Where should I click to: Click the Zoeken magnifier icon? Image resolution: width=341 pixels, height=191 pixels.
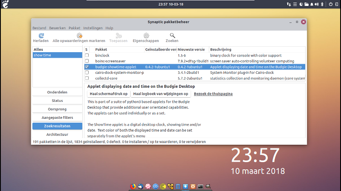(172, 36)
